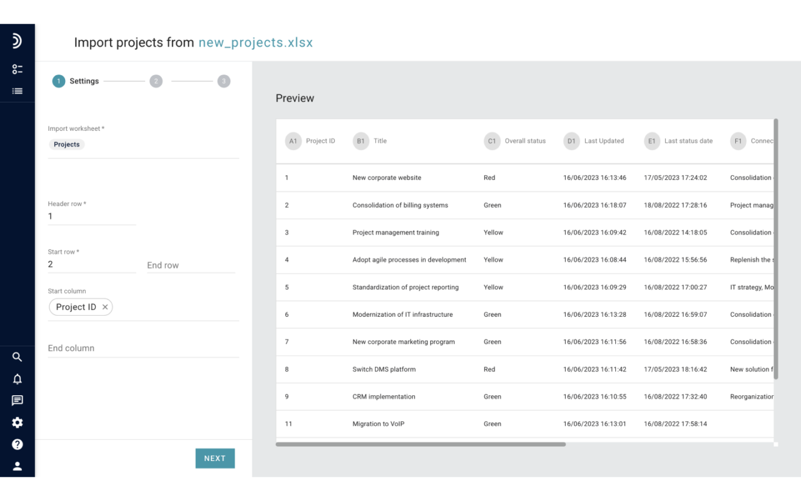Click the app logo in sidebar
The image size is (801, 501).
[x=17, y=41]
